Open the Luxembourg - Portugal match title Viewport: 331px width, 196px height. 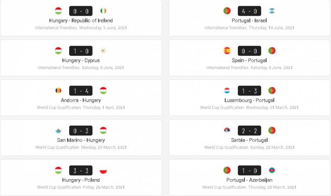pos(249,100)
